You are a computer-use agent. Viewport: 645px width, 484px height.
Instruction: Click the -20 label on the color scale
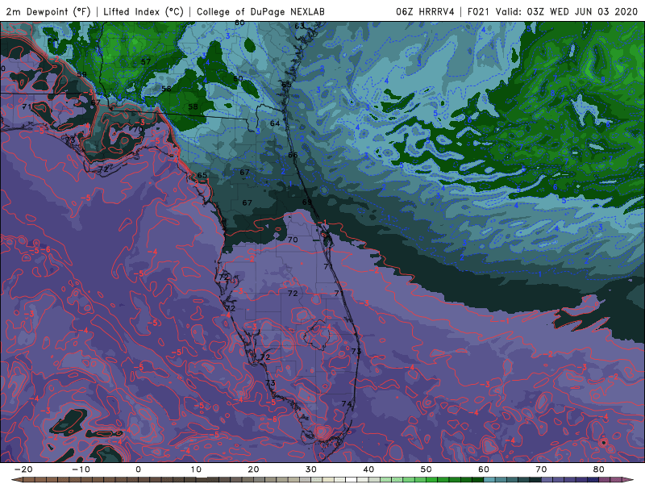23,469
